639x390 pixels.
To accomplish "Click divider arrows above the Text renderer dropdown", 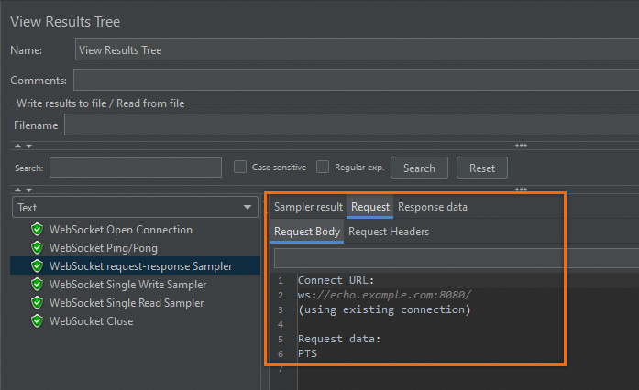I will pos(22,190).
